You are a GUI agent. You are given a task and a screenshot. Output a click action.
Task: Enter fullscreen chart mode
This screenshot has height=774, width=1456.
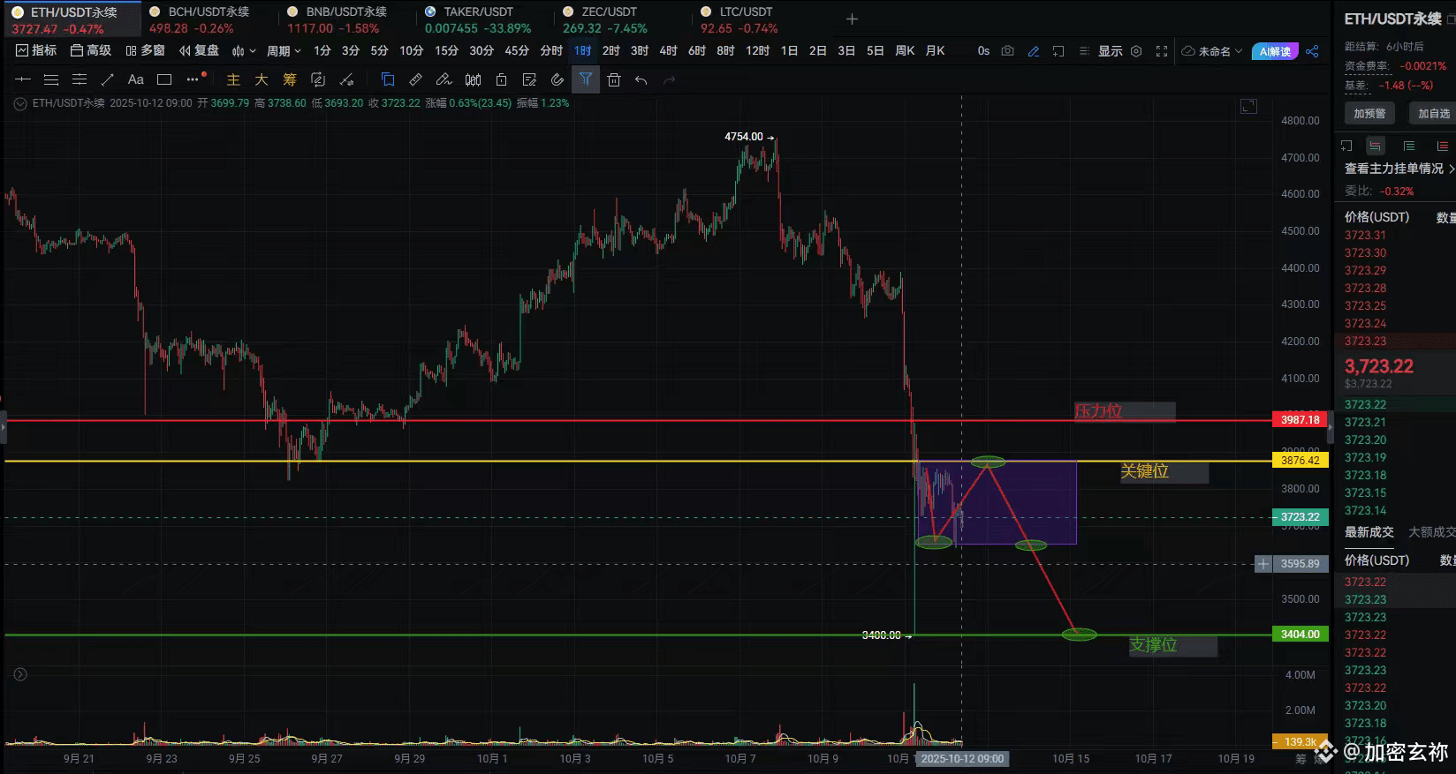coord(1162,51)
